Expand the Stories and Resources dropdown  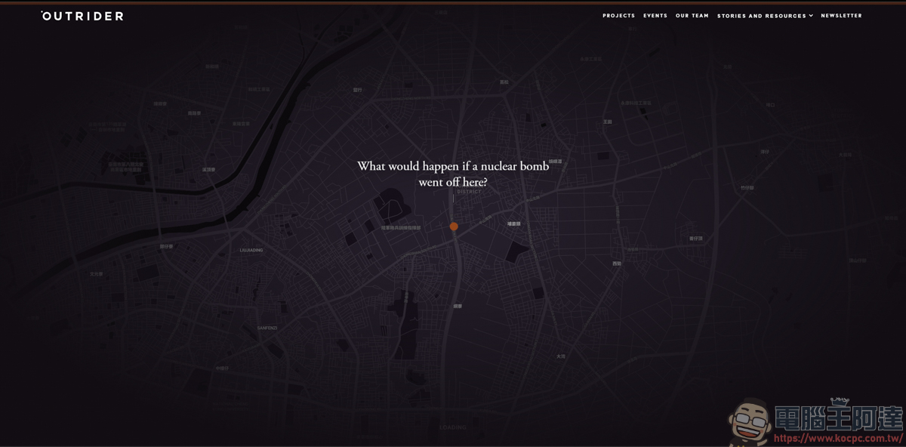click(x=765, y=16)
